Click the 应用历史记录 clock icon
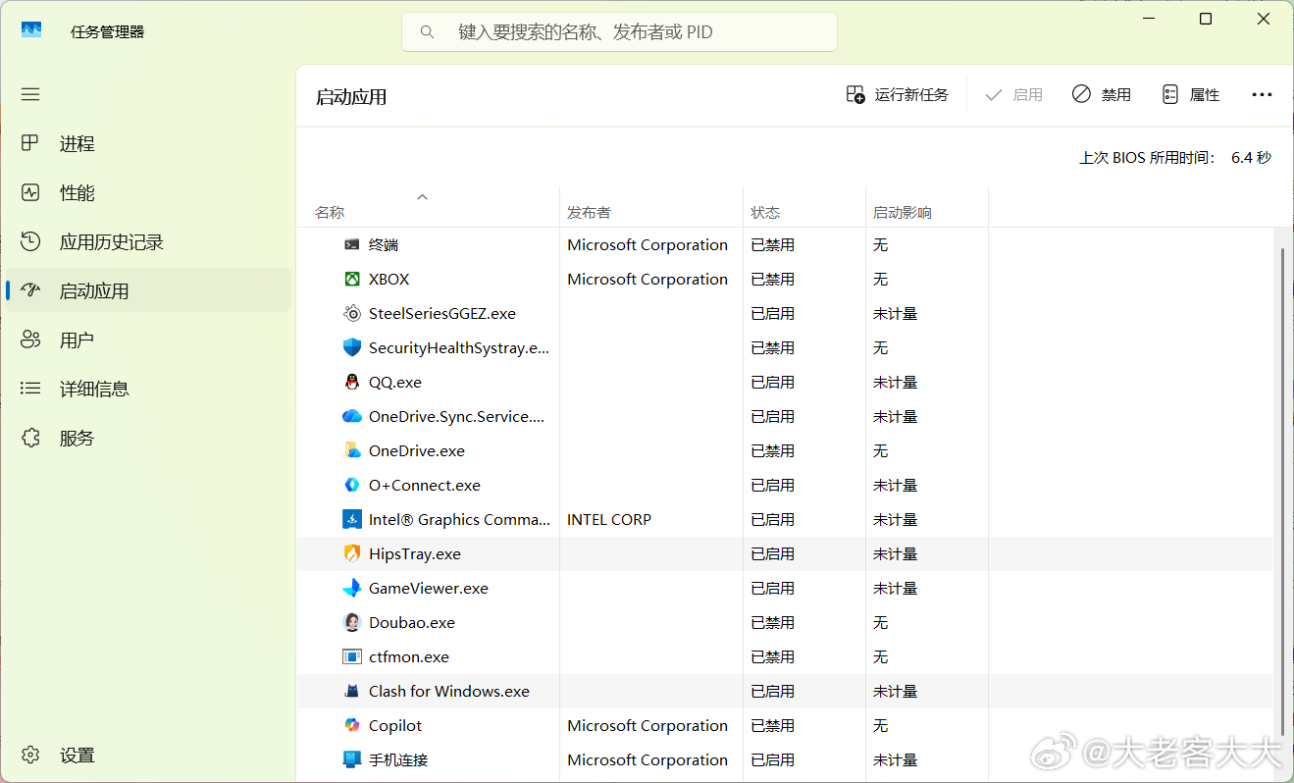 click(30, 241)
